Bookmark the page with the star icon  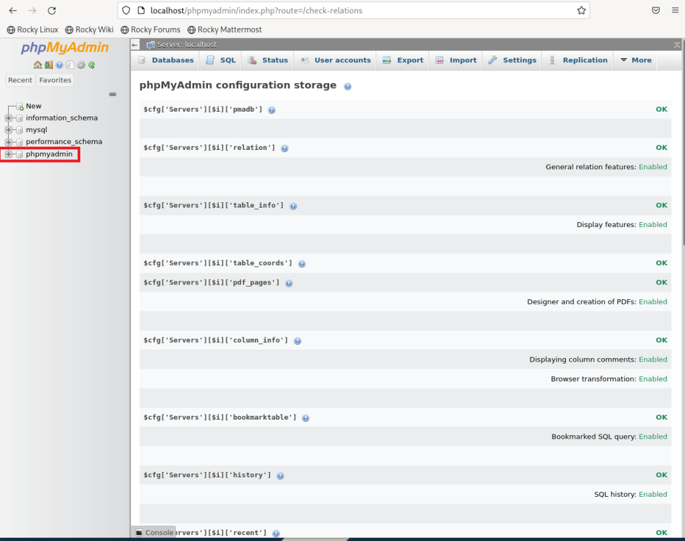[583, 10]
